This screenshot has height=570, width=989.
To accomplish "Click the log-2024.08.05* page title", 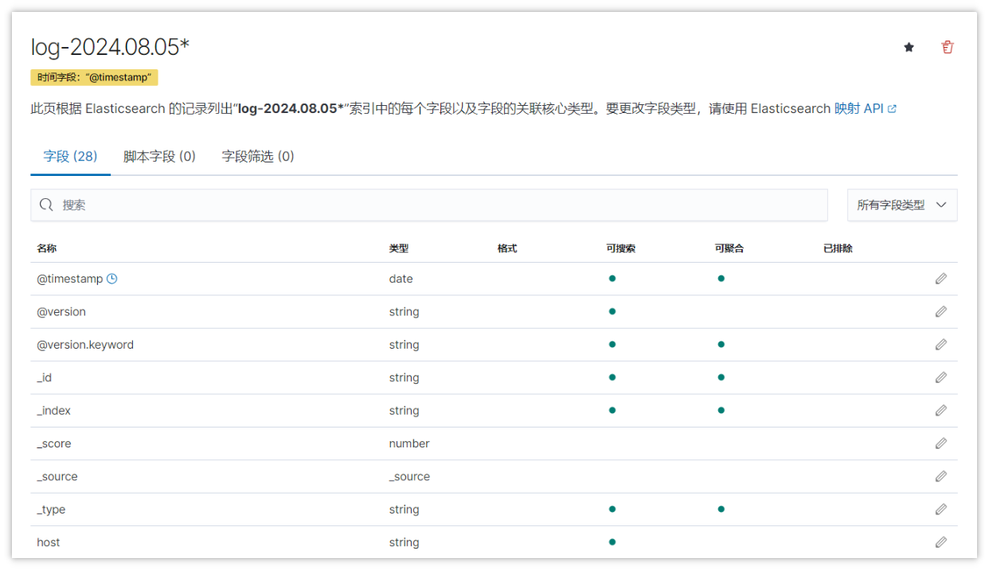I will tap(111, 48).
